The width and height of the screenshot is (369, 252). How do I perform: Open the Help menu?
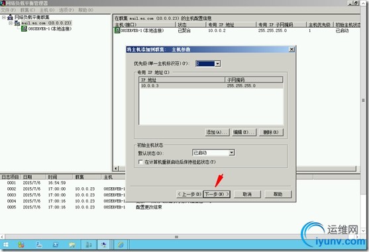[85, 10]
